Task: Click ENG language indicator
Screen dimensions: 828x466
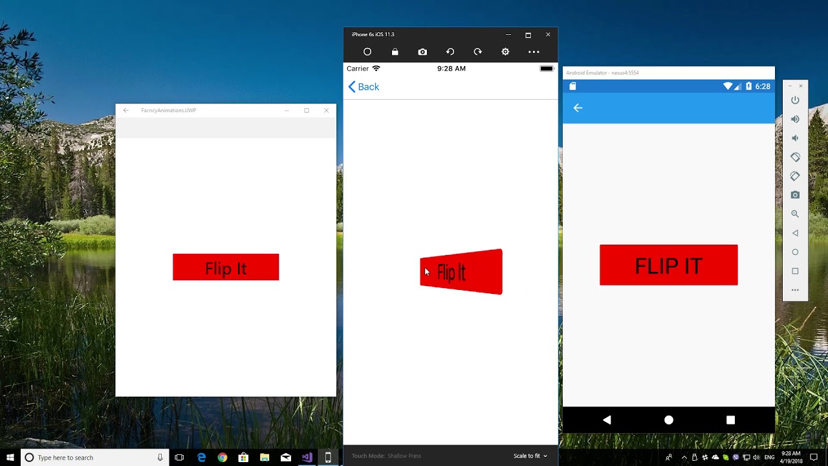Action: click(769, 458)
